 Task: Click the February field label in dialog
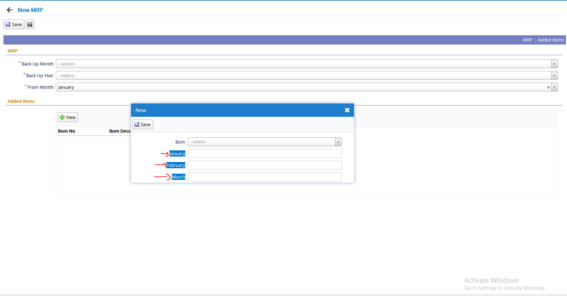tap(176, 165)
